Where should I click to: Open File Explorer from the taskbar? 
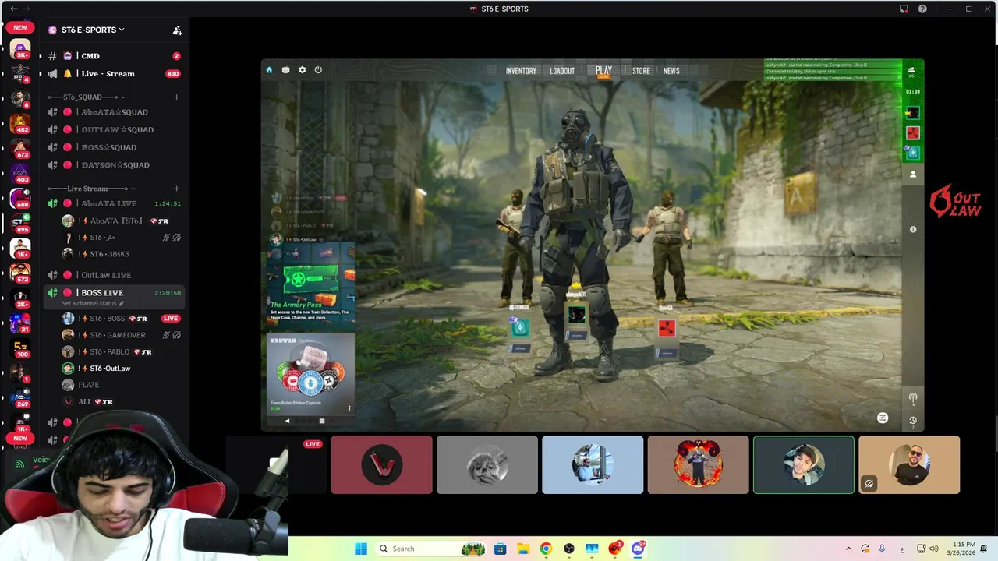tap(523, 549)
